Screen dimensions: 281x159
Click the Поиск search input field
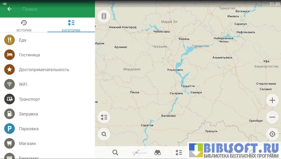click(52, 9)
